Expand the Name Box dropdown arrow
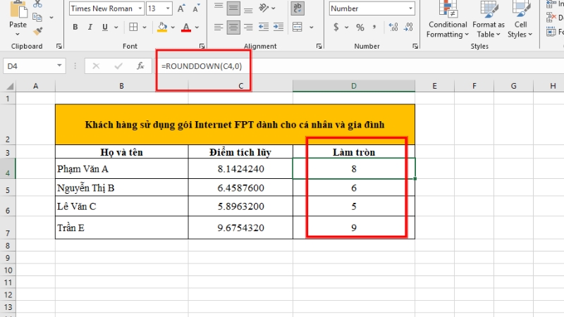Image resolution: width=564 pixels, height=317 pixels. pyautogui.click(x=60, y=66)
